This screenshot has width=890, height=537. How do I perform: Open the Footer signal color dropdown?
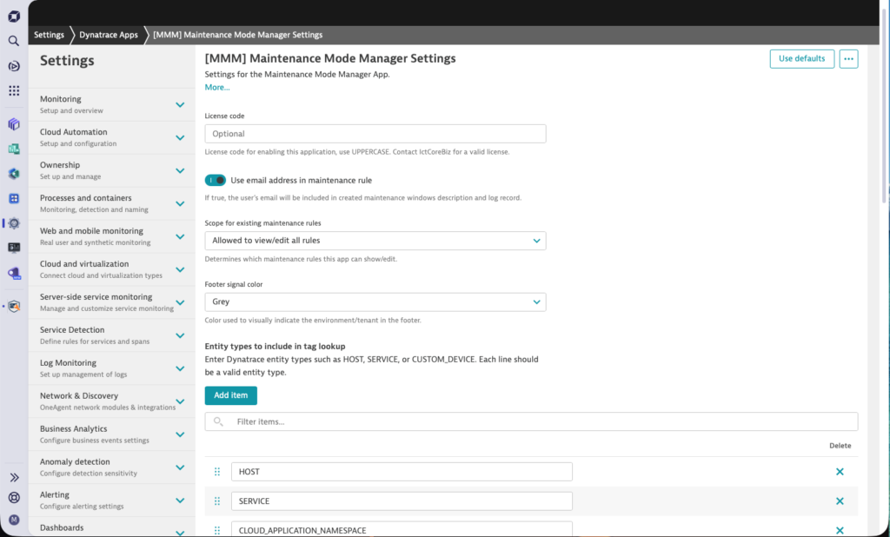coord(375,302)
